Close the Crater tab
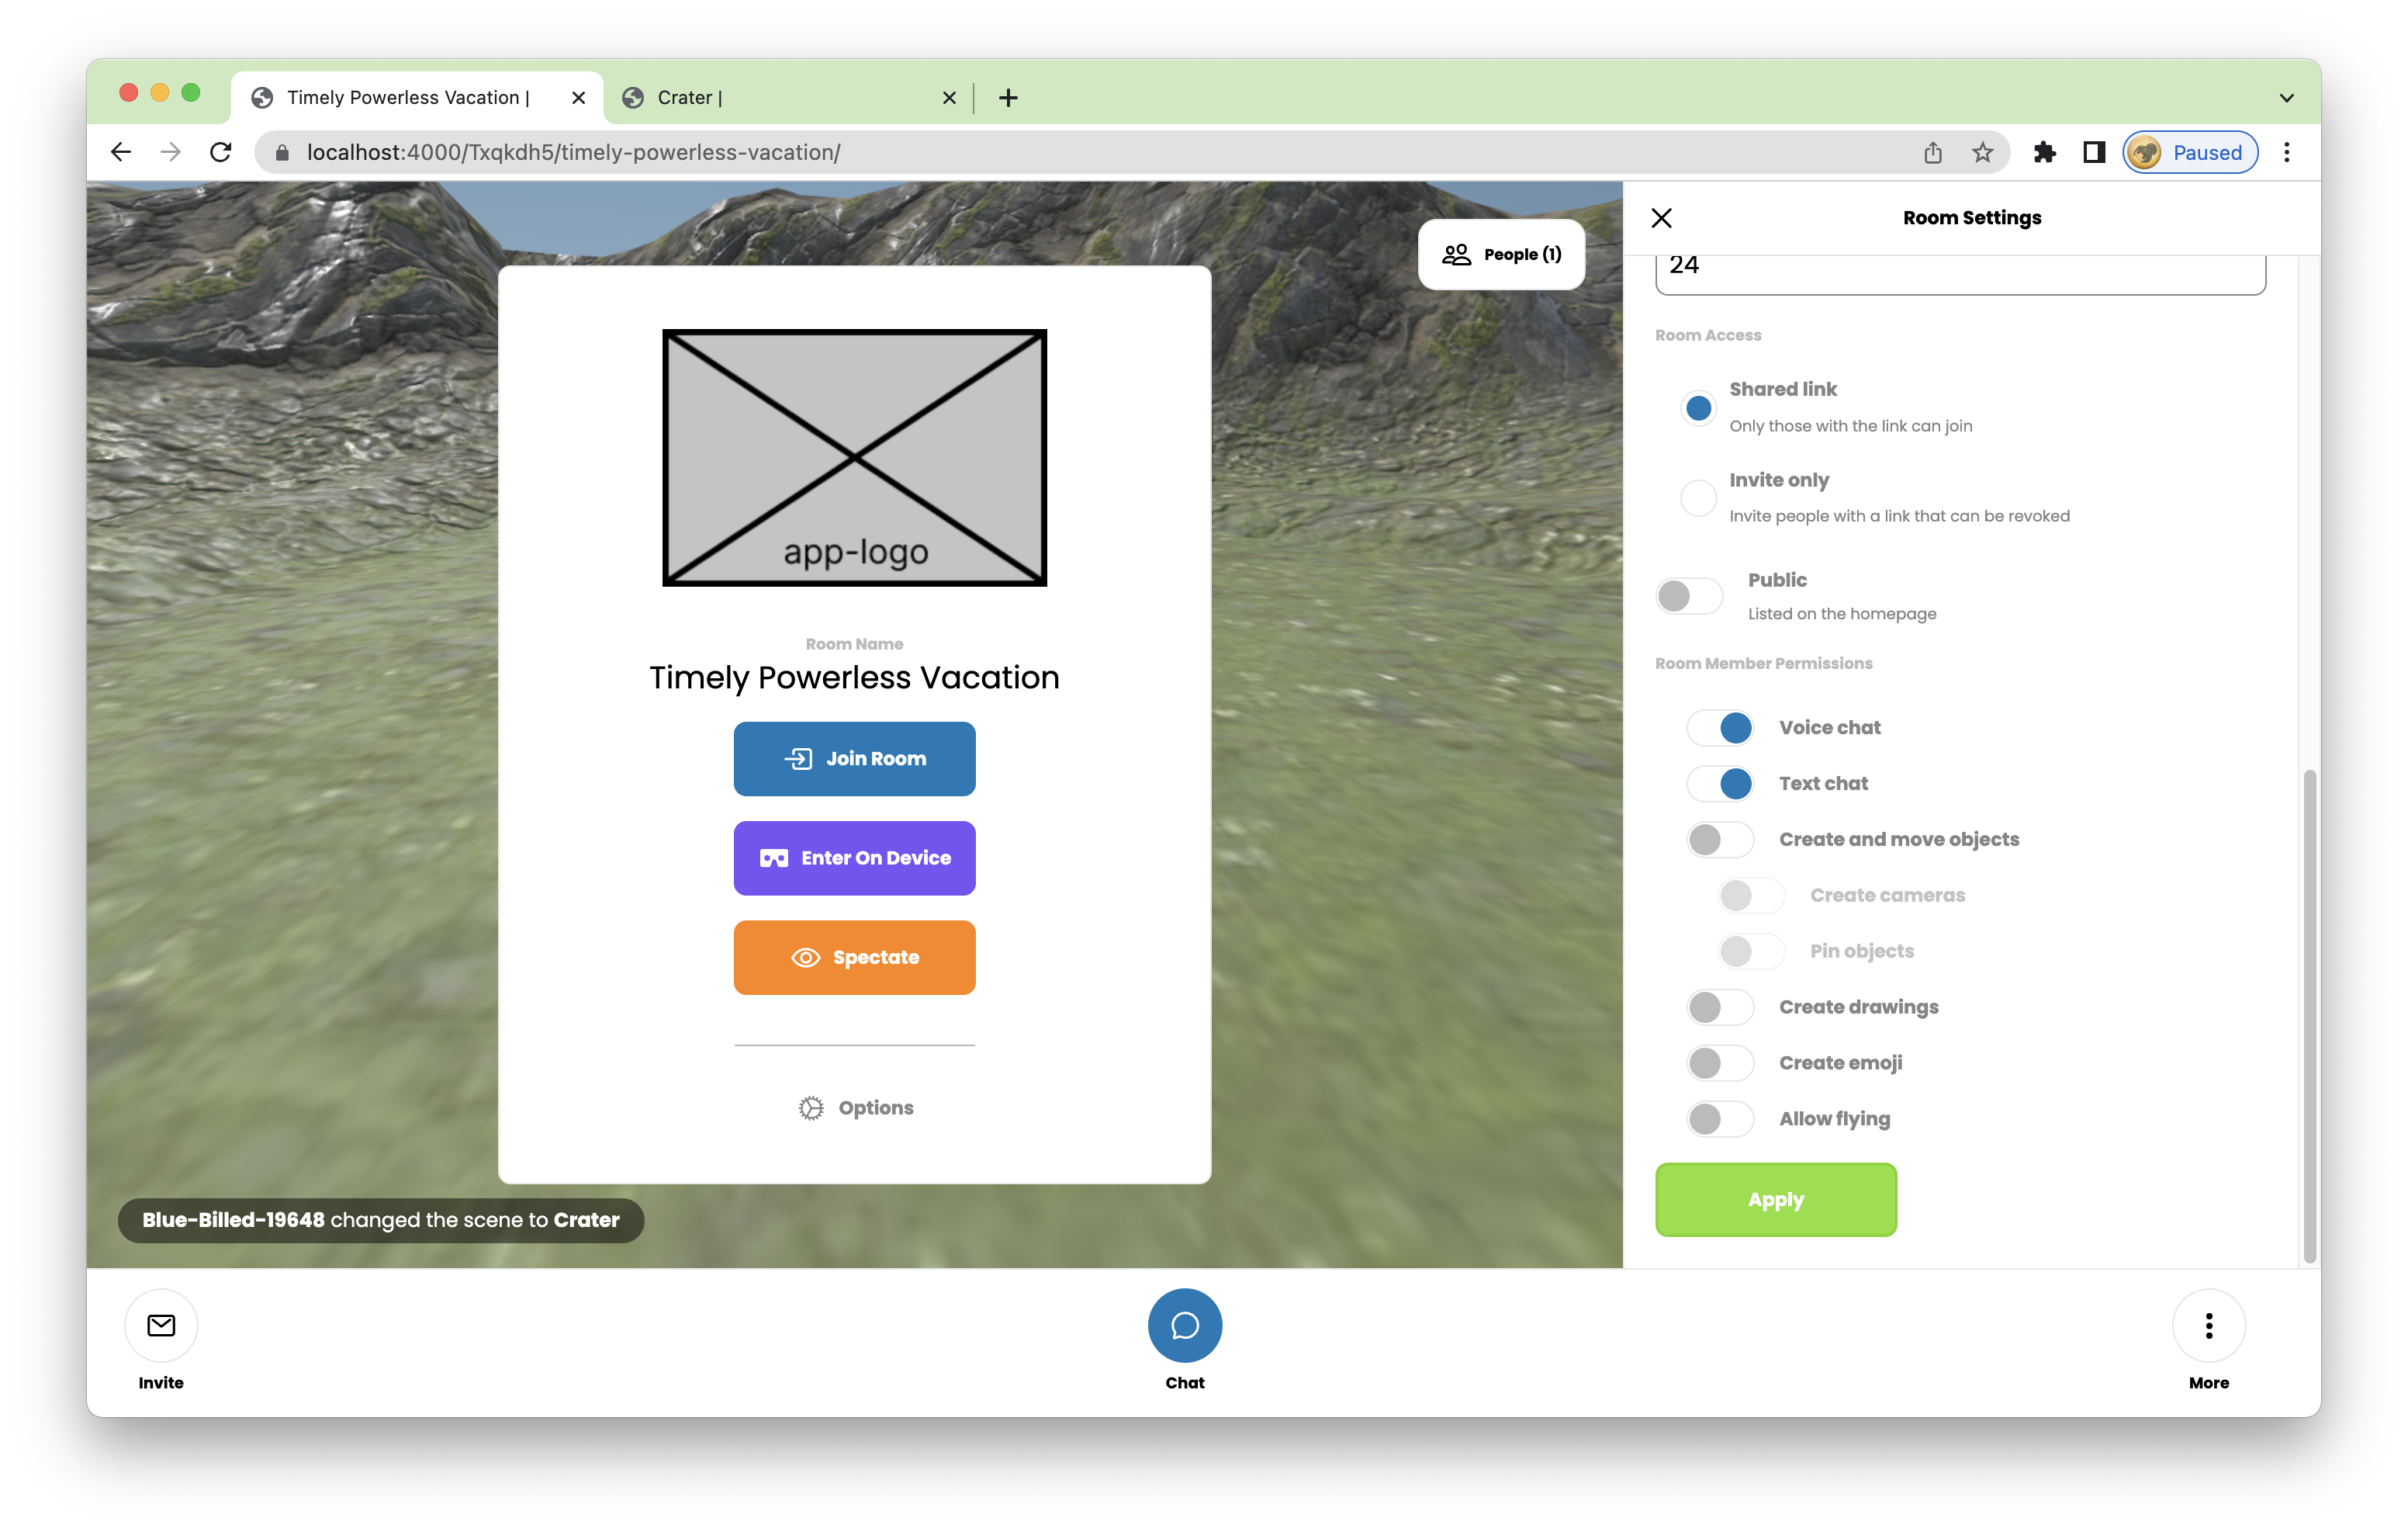Image resolution: width=2408 pixels, height=1532 pixels. (x=949, y=97)
